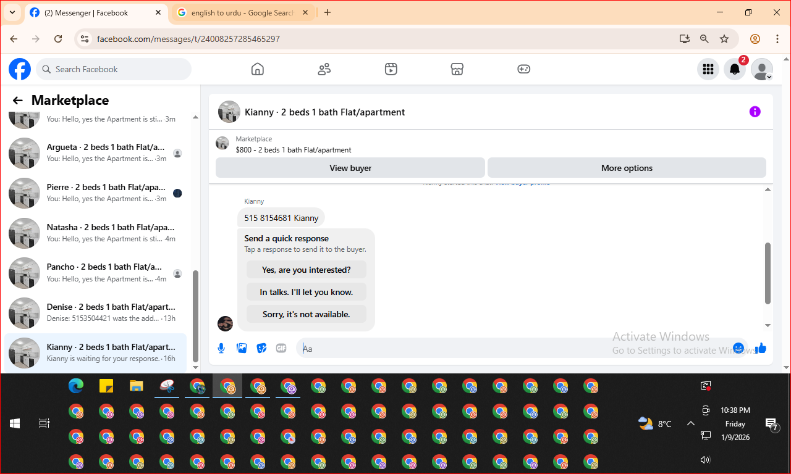The height and width of the screenshot is (474, 791).
Task: Click Kianny's avatar in chat header
Action: [x=229, y=112]
